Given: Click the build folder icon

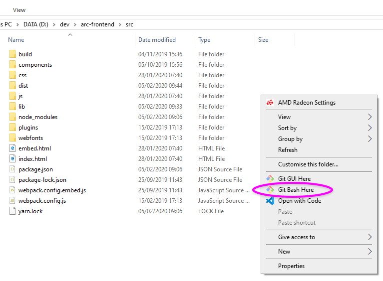Looking at the screenshot, I should [x=12, y=54].
